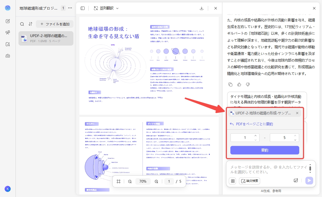Click the megaphone announcement sidebar icon
The width and height of the screenshot is (322, 197).
[8, 33]
